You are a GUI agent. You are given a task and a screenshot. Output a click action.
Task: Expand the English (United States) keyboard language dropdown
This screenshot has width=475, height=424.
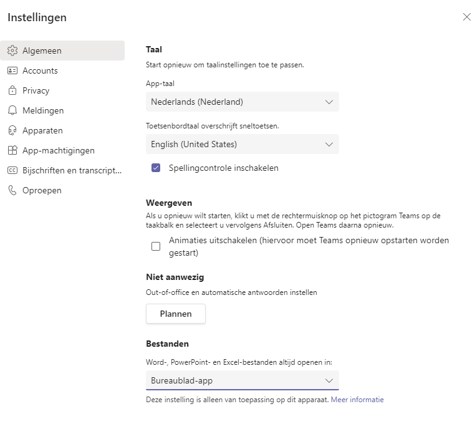click(242, 144)
